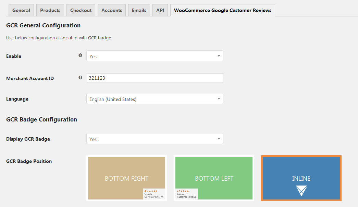The width and height of the screenshot is (358, 207).
Task: Click the Merchant Account ID input field
Action: (155, 78)
